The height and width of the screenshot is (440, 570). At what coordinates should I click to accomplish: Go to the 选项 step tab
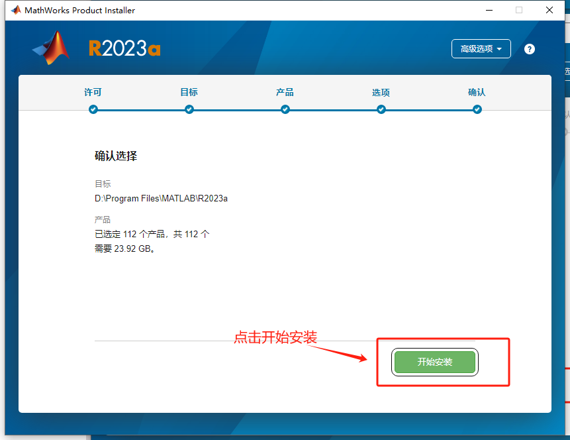381,93
